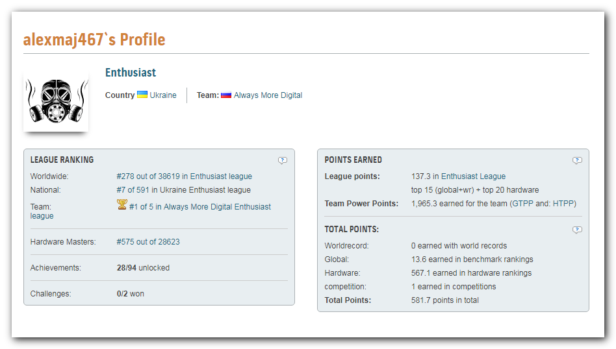Open the worldwide rank #278 out of 38619 link
The height and width of the screenshot is (349, 616).
point(185,176)
